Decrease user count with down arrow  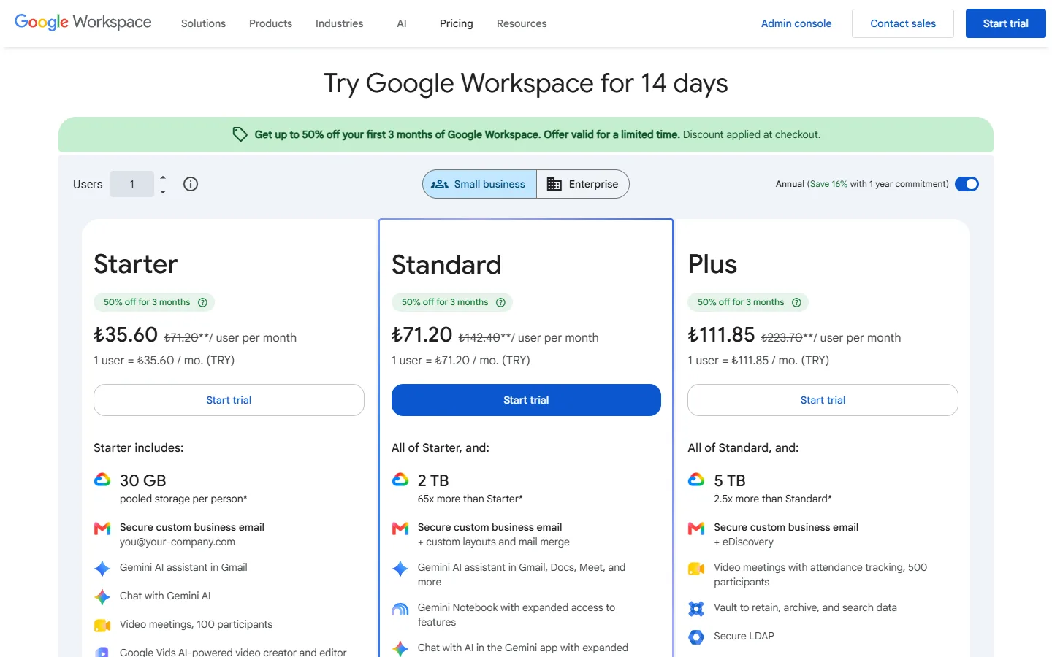click(163, 191)
